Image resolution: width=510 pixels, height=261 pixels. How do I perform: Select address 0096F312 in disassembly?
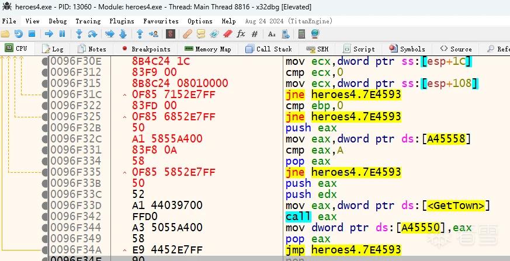pyautogui.click(x=76, y=72)
